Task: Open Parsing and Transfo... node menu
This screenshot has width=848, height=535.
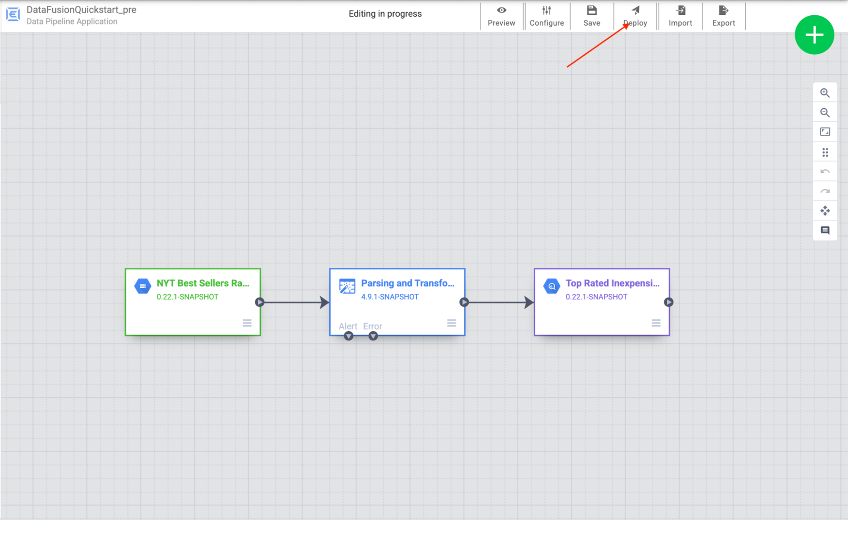Action: click(x=451, y=323)
